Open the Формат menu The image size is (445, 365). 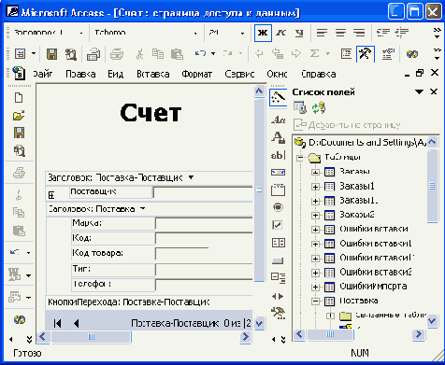197,74
